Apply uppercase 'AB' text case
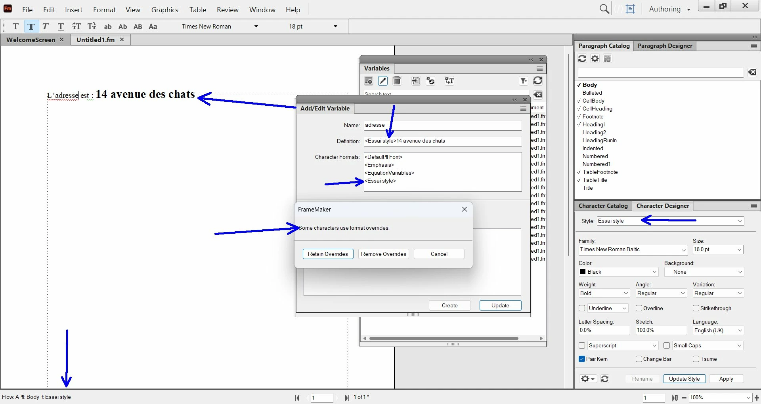This screenshot has width=761, height=404. [x=138, y=27]
